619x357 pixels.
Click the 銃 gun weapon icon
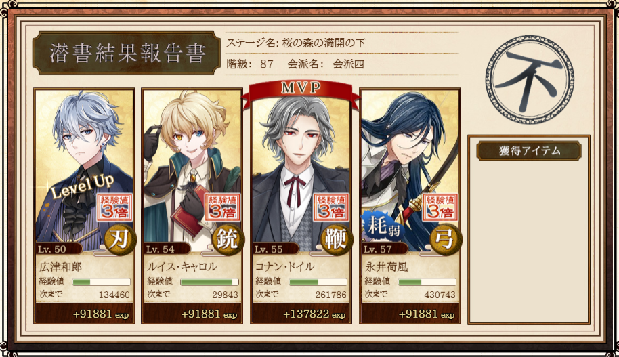tap(228, 239)
